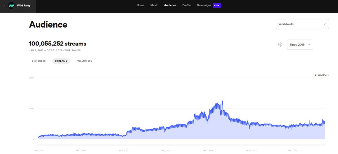
Task: Click the Jan 1, 2021 axis label
Action: tap(293, 151)
